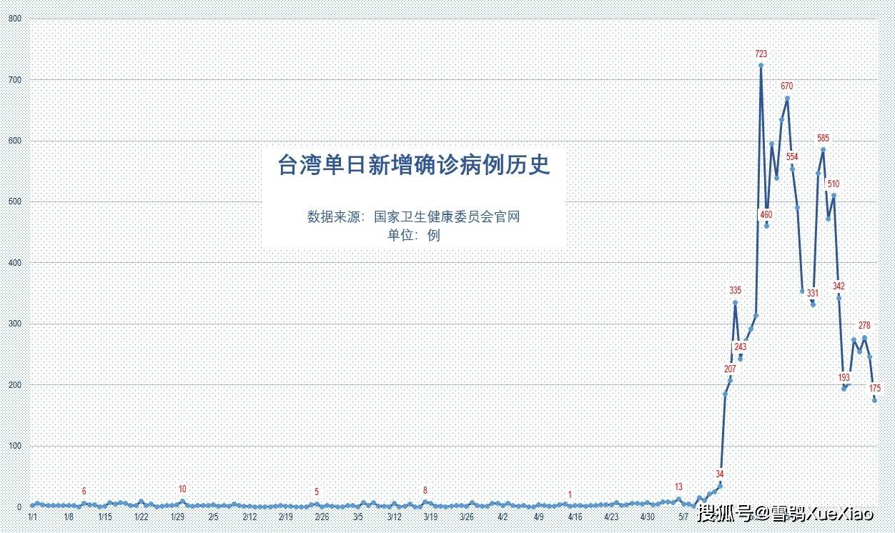Click the x-axis date 3/19
This screenshot has width=895, height=533.
pos(430,516)
